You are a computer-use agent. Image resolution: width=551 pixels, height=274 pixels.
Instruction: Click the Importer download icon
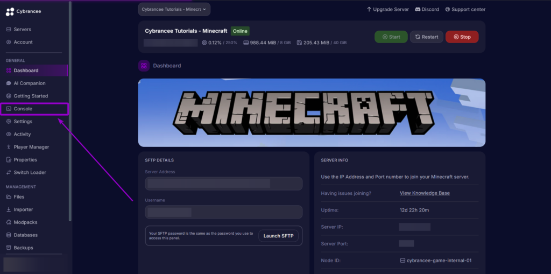(x=9, y=209)
